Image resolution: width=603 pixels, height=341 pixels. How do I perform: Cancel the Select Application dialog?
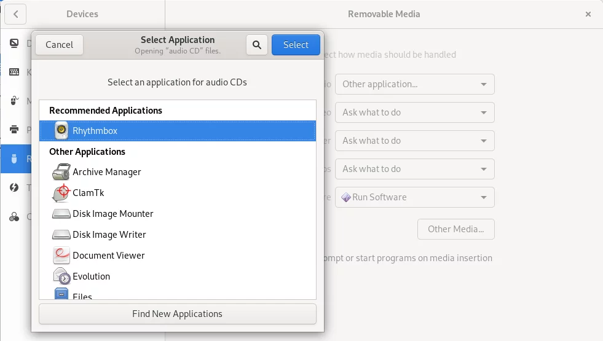coord(59,45)
